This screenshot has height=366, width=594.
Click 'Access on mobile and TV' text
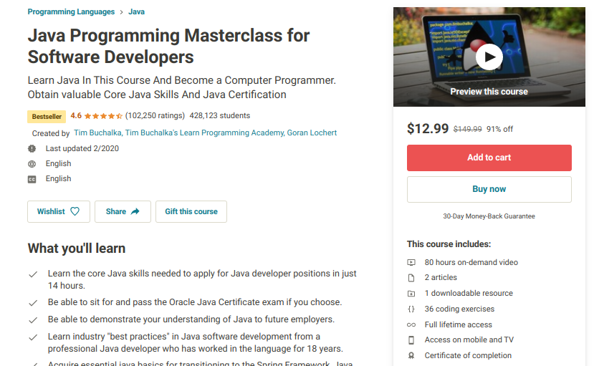(469, 339)
